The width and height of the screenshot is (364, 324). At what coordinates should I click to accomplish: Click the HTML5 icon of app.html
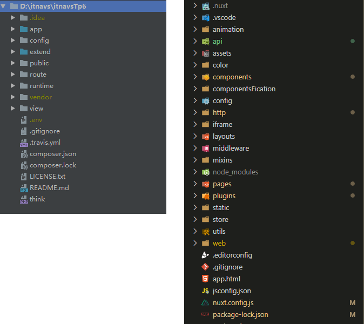(205, 279)
